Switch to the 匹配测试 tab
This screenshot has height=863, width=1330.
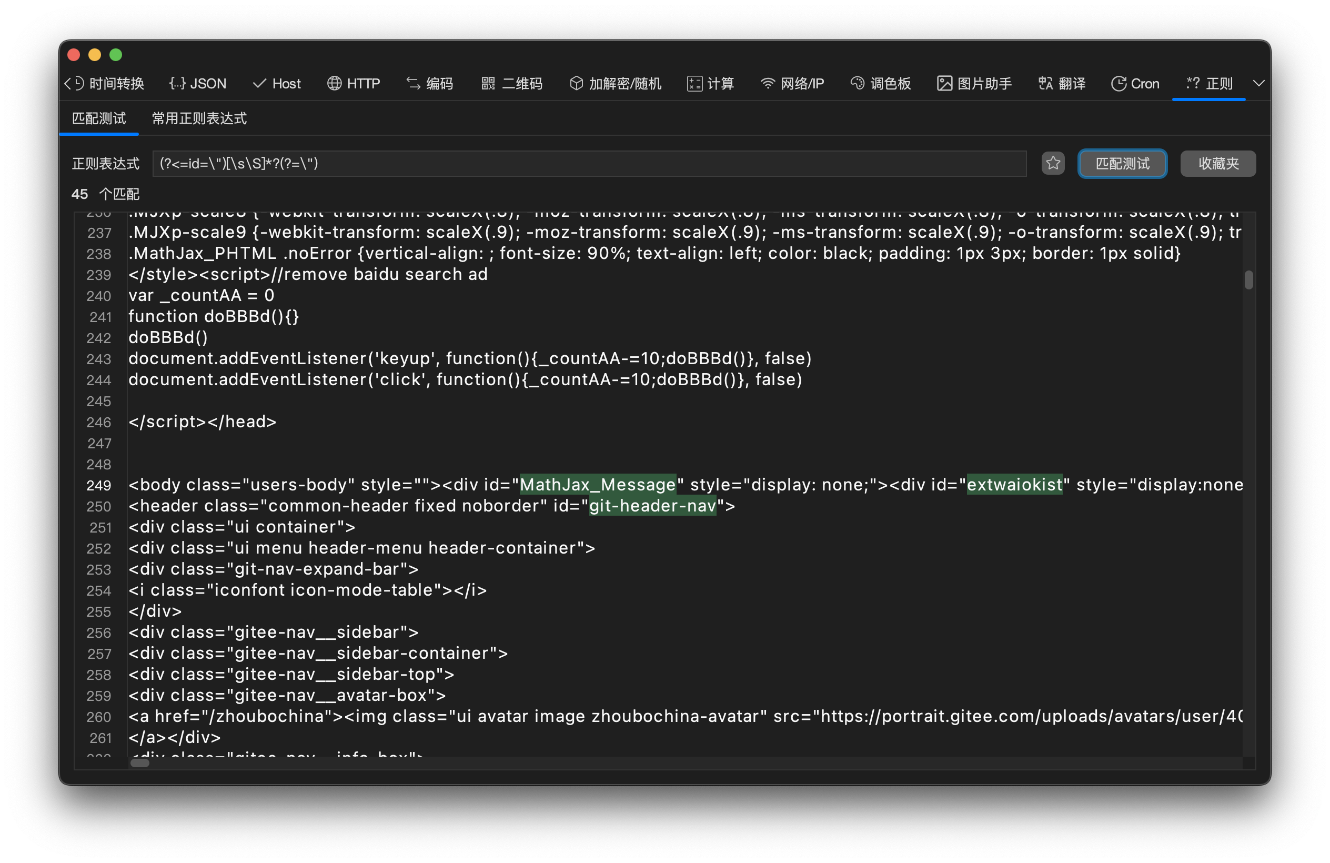99,118
